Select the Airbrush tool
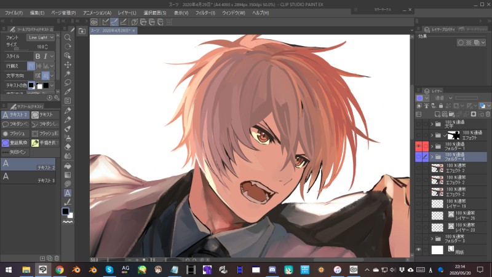492x277 pixels. tap(68, 138)
